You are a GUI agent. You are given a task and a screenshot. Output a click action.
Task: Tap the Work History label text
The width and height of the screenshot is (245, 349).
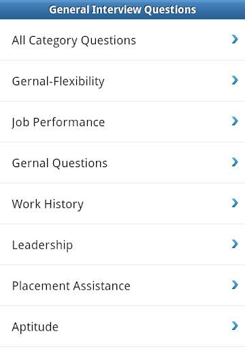click(x=48, y=204)
